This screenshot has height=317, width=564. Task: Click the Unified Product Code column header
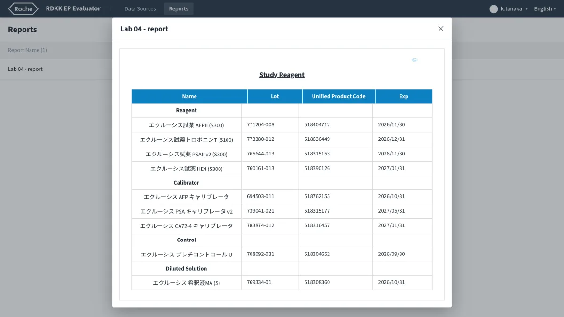pos(338,96)
